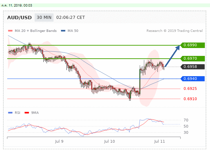
Task: Click the 0.6925 red support label
Action: point(190,88)
